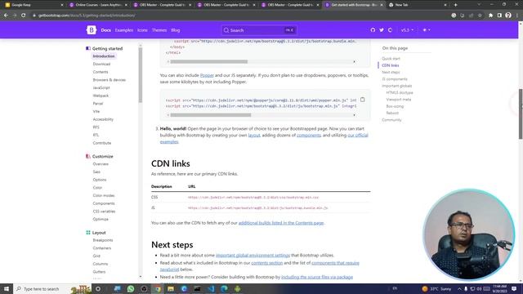
Task: Click the page vertical scrollbar thumb
Action: (521, 114)
